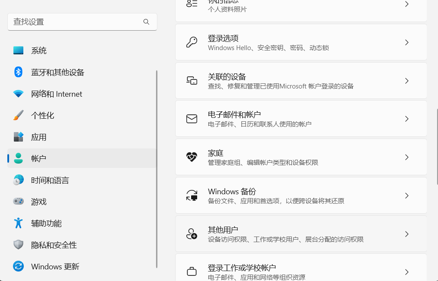Select the 系统 icon in sidebar
438x281 pixels.
18,50
